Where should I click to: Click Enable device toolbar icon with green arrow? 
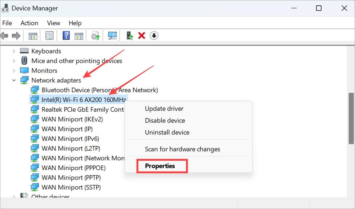[x=129, y=36]
